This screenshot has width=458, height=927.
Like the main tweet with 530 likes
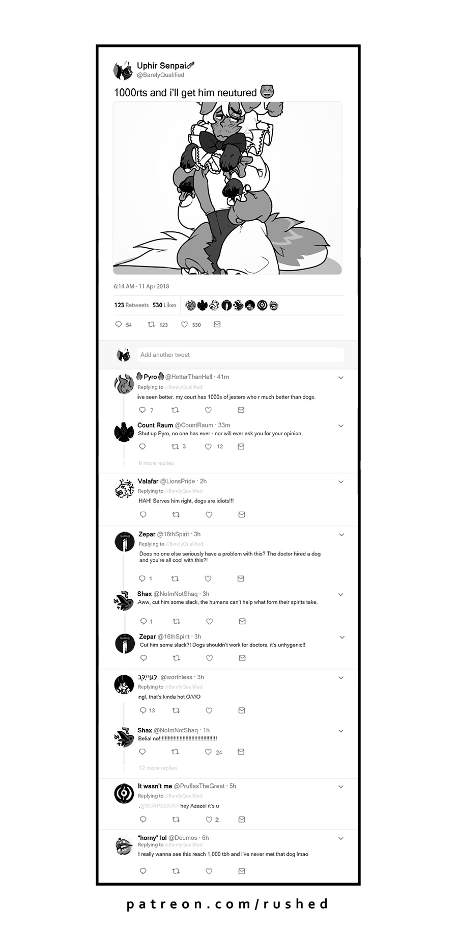pyautogui.click(x=185, y=325)
